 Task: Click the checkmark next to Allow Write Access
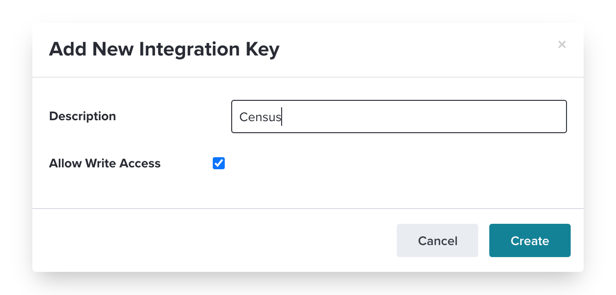pyautogui.click(x=219, y=163)
